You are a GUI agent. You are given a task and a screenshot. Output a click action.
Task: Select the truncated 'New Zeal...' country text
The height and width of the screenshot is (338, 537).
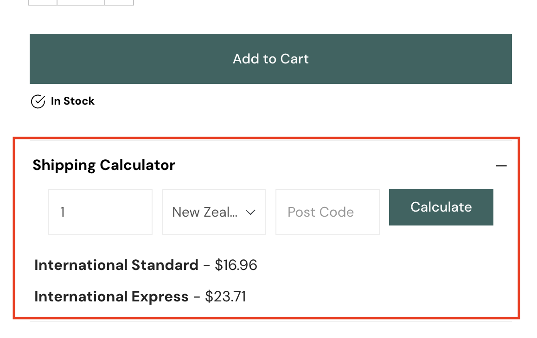pos(205,212)
